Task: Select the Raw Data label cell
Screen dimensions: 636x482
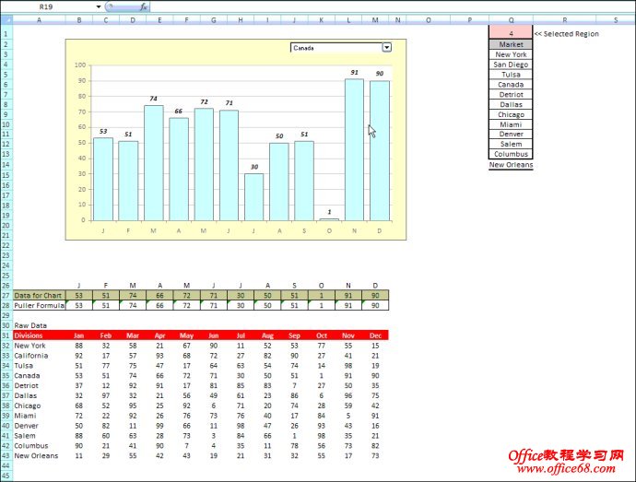Action: coord(30,325)
